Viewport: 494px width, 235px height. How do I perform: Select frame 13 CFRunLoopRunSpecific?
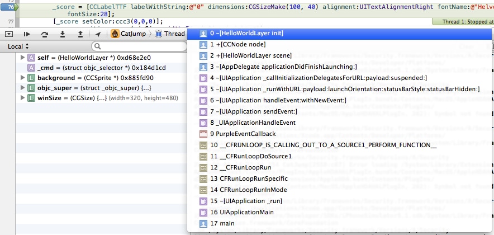point(339,178)
